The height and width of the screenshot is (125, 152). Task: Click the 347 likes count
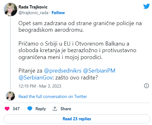pyautogui.click(x=16, y=109)
